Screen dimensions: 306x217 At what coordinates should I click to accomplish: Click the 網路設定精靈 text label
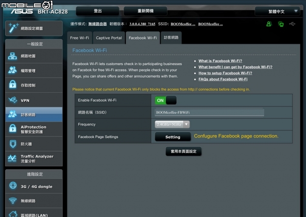click(32, 28)
